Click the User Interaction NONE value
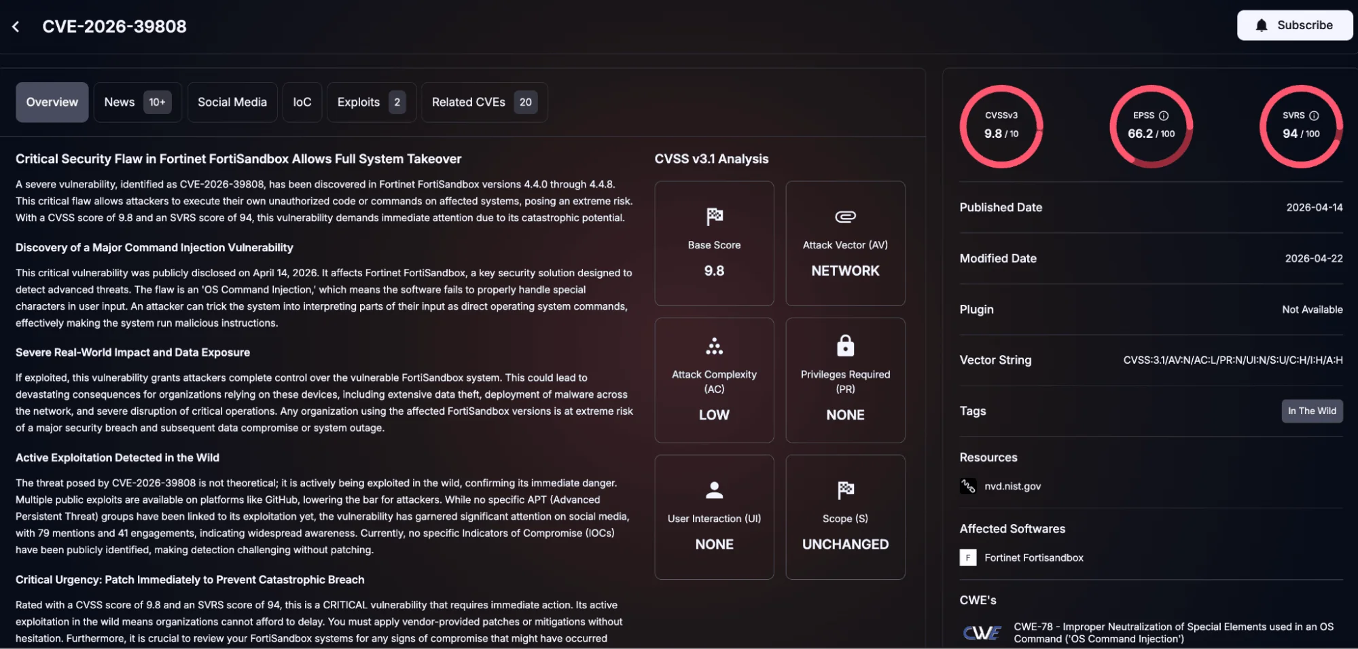 pyautogui.click(x=714, y=544)
